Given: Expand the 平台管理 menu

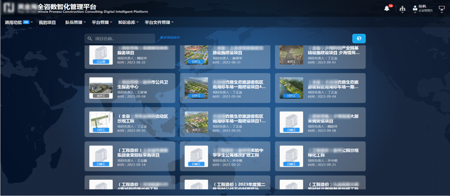Looking at the screenshot, I should (x=102, y=22).
